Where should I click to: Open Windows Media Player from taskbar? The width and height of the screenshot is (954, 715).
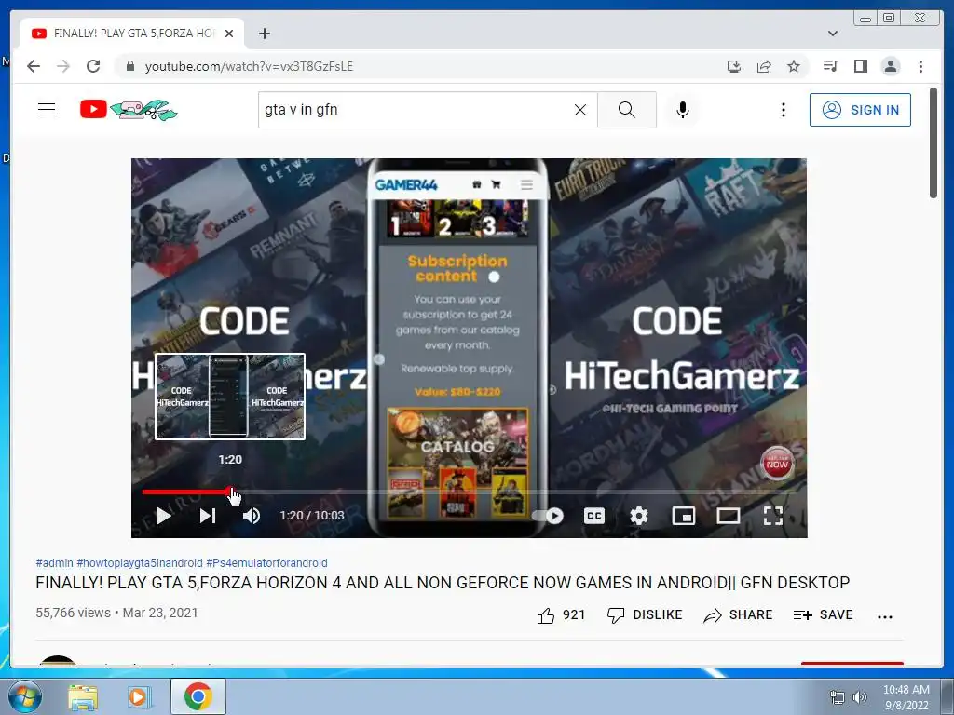coord(138,696)
